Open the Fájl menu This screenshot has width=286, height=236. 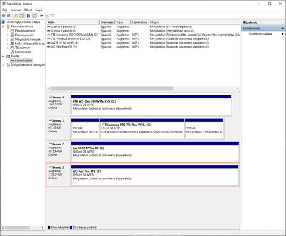(5, 10)
